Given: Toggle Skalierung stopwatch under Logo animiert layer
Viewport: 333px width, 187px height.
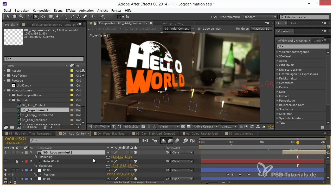Looking at the screenshot, I should pyautogui.click(x=36, y=157).
